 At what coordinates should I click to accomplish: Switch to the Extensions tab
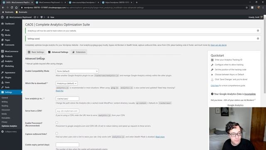pyautogui.click(x=79, y=52)
